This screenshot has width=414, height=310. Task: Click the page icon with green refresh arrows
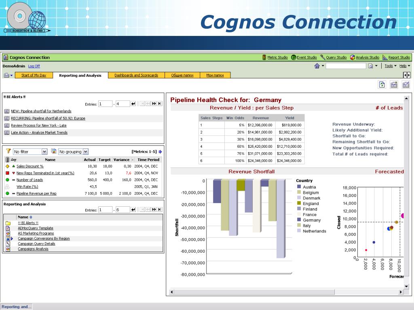(382, 85)
